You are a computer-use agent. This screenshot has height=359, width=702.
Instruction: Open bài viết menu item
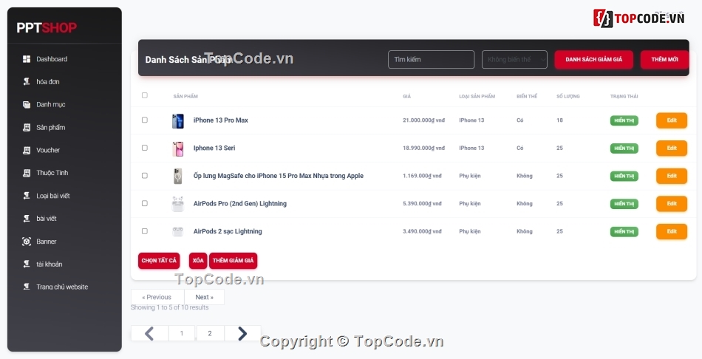coord(47,219)
